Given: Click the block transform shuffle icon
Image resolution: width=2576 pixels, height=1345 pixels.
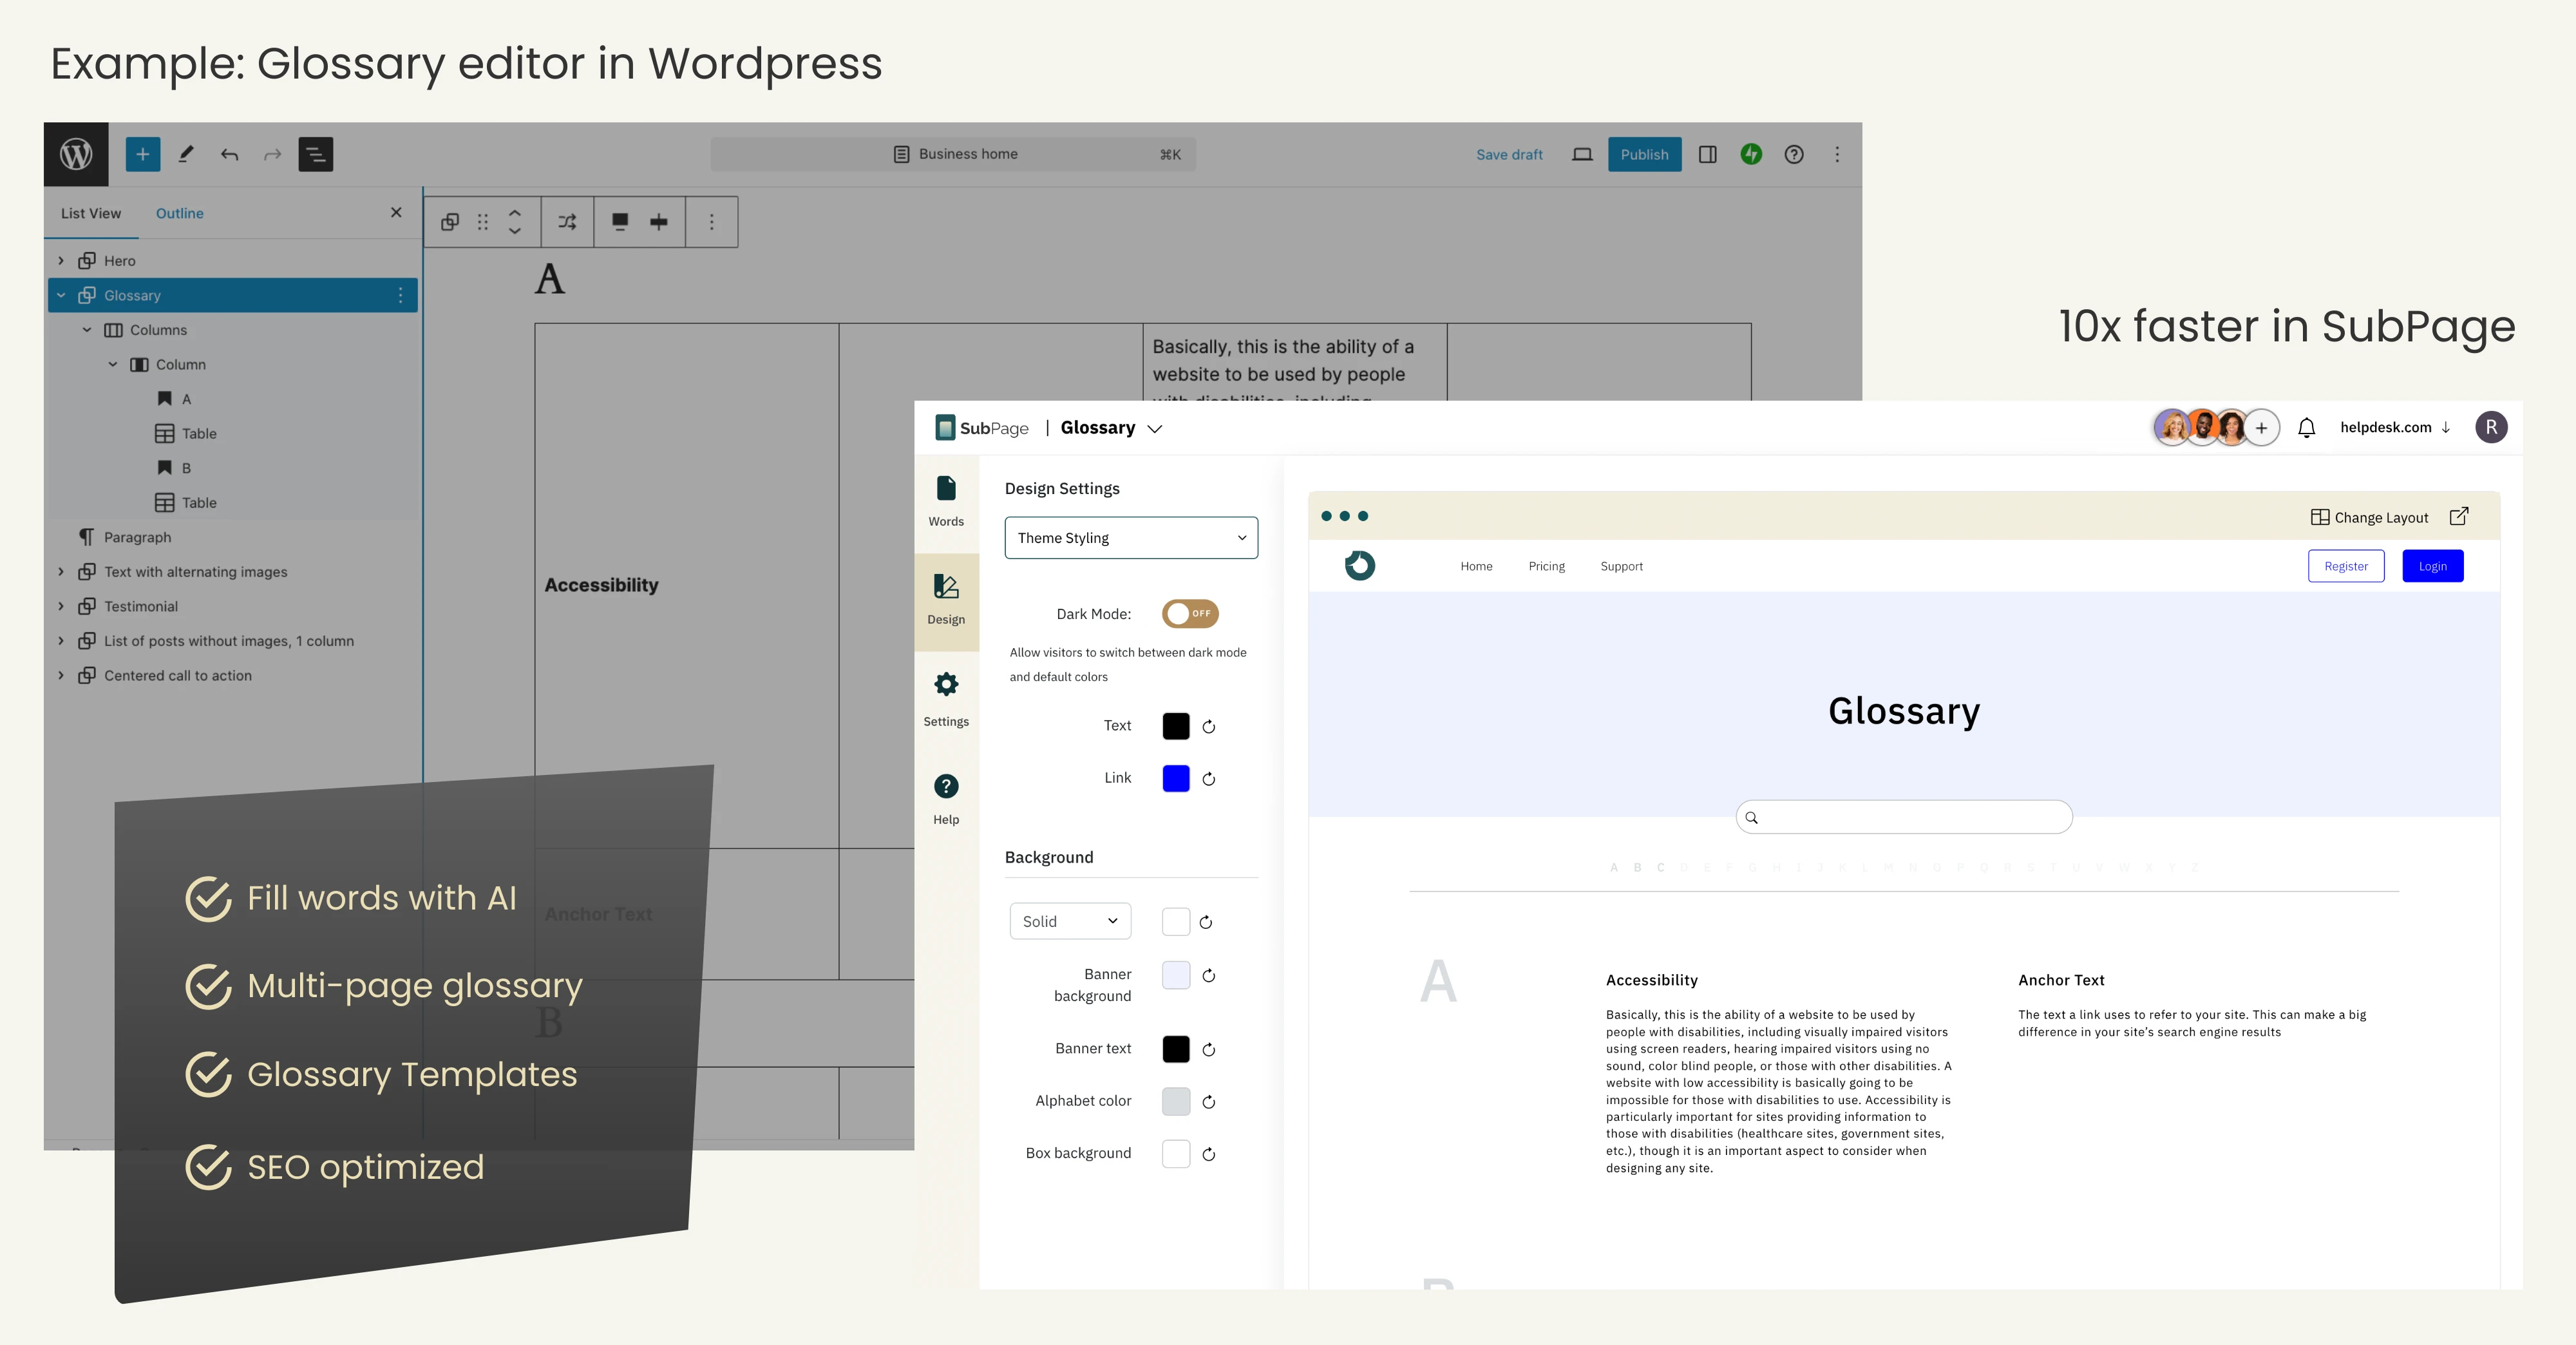Looking at the screenshot, I should point(567,222).
